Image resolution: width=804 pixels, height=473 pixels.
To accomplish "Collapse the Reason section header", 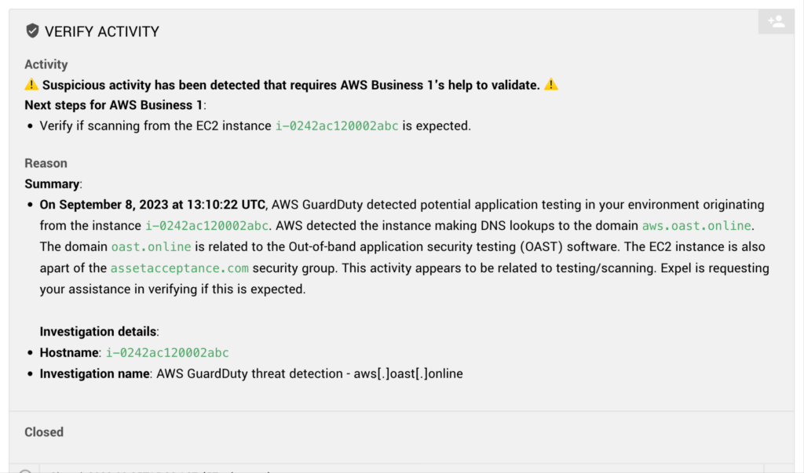I will pyautogui.click(x=46, y=163).
